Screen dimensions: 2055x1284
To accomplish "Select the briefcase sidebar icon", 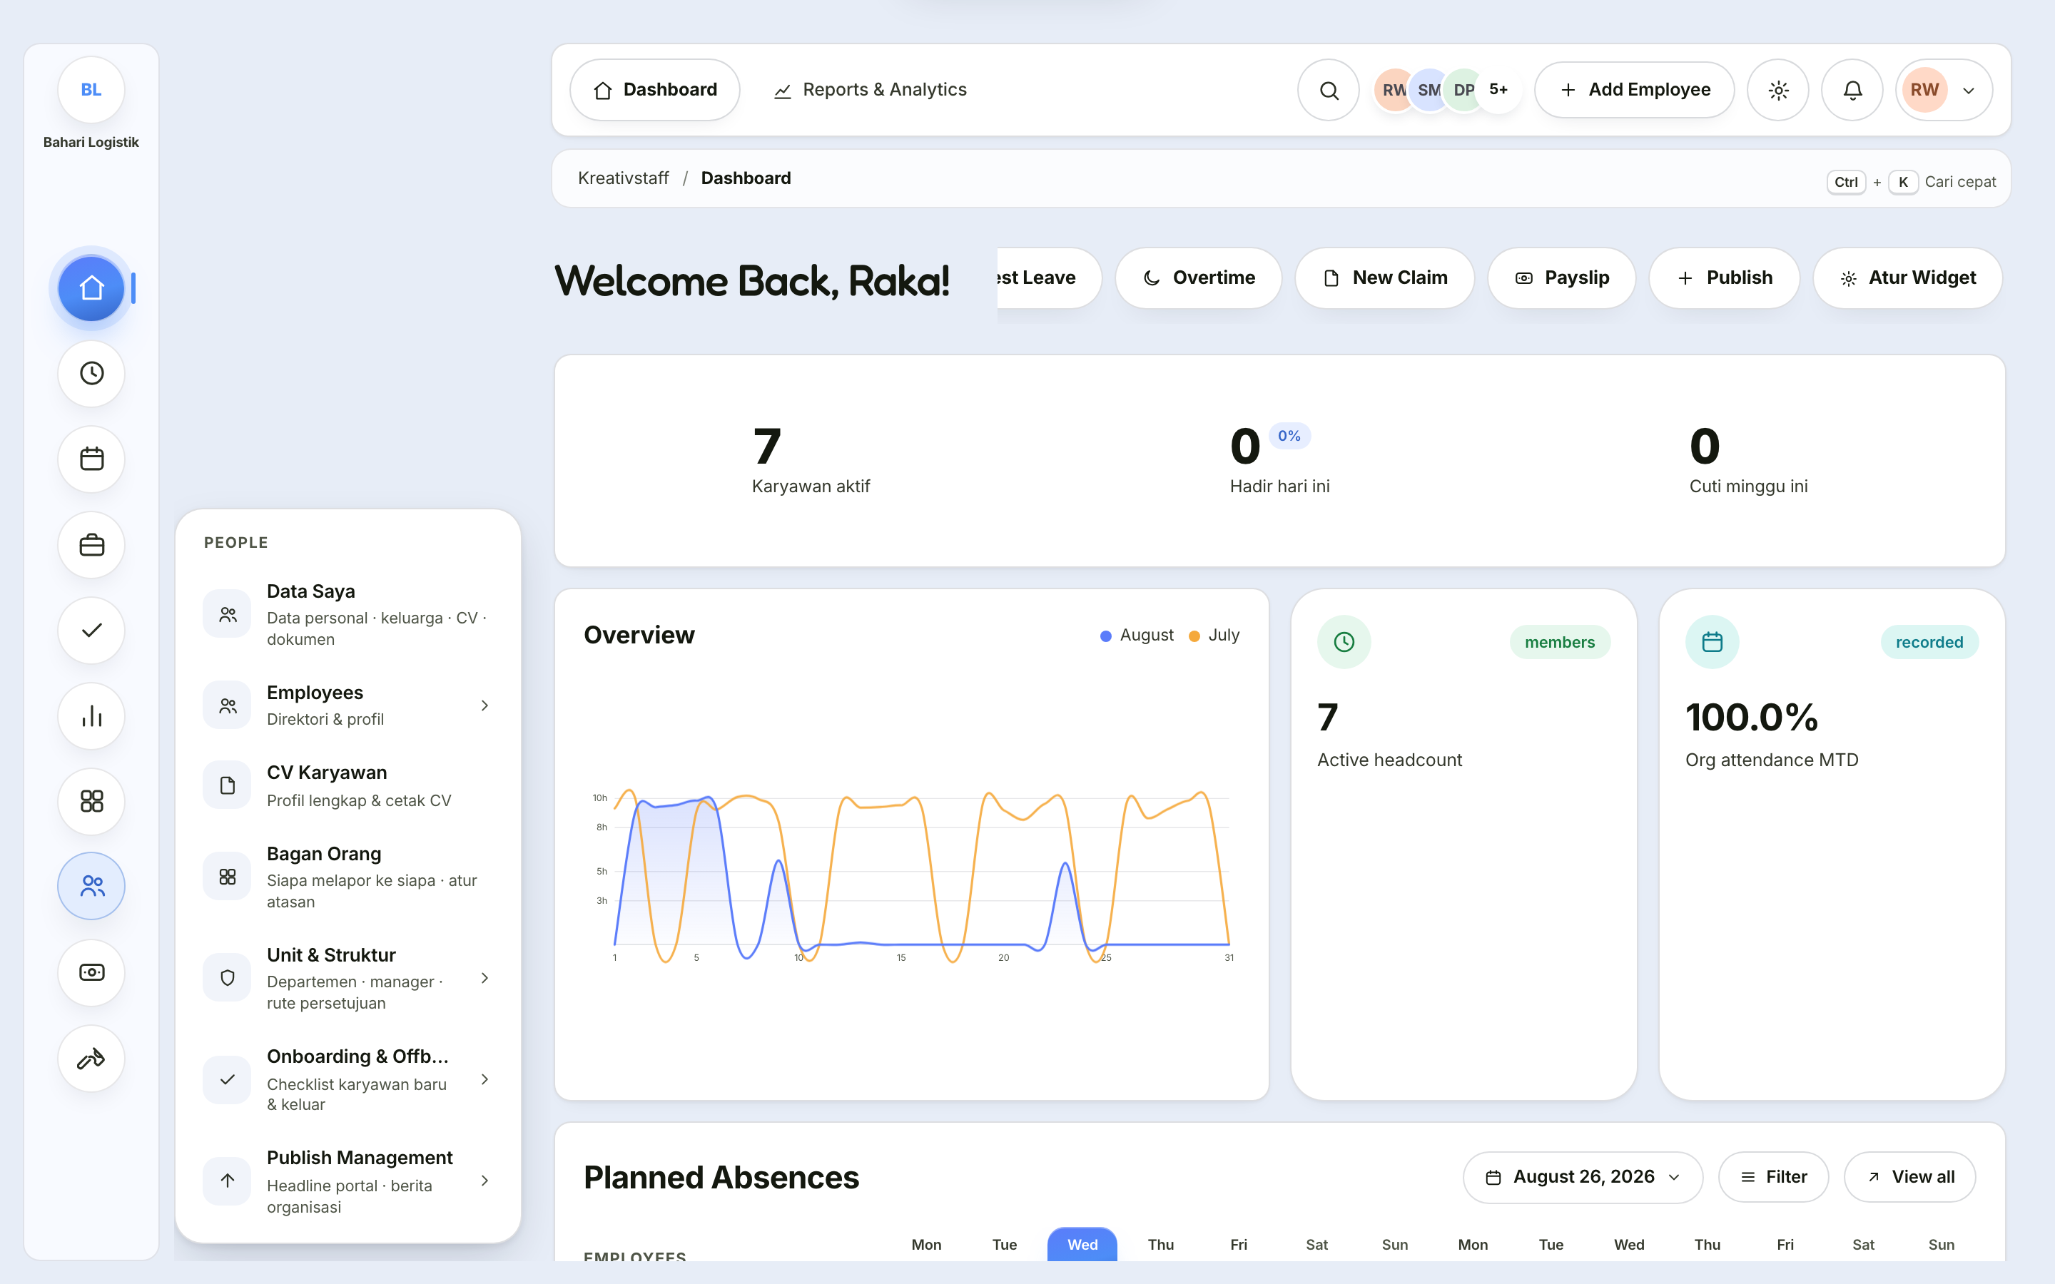I will (91, 545).
